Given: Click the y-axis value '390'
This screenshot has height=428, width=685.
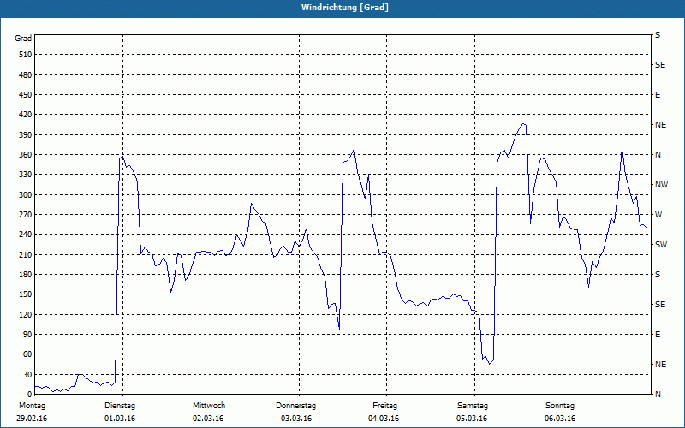Looking at the screenshot, I should [26, 134].
